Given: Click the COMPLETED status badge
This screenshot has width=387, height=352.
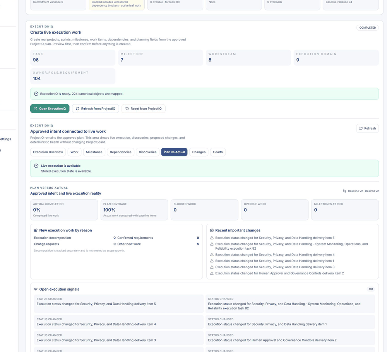Looking at the screenshot, I should tap(368, 28).
